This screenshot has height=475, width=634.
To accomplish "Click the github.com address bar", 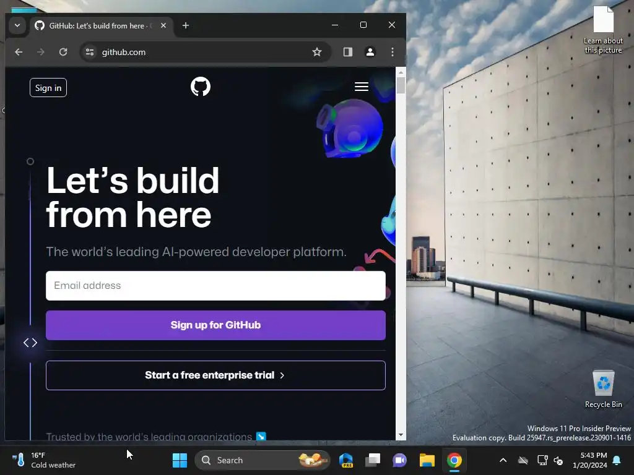I will point(204,52).
